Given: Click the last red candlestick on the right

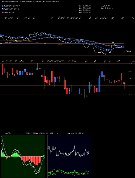Looking at the screenshot, I should coord(124,83).
